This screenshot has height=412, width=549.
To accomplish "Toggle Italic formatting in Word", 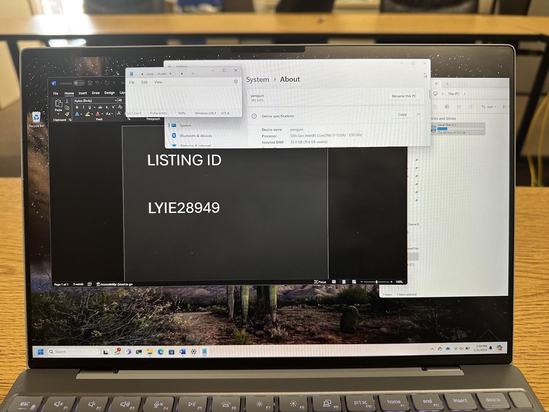I will coord(83,107).
